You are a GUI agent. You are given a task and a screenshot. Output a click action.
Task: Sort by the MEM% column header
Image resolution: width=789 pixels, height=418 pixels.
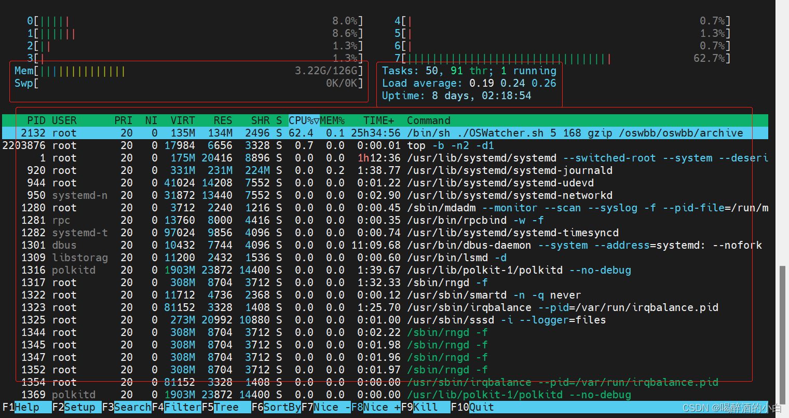click(332, 120)
